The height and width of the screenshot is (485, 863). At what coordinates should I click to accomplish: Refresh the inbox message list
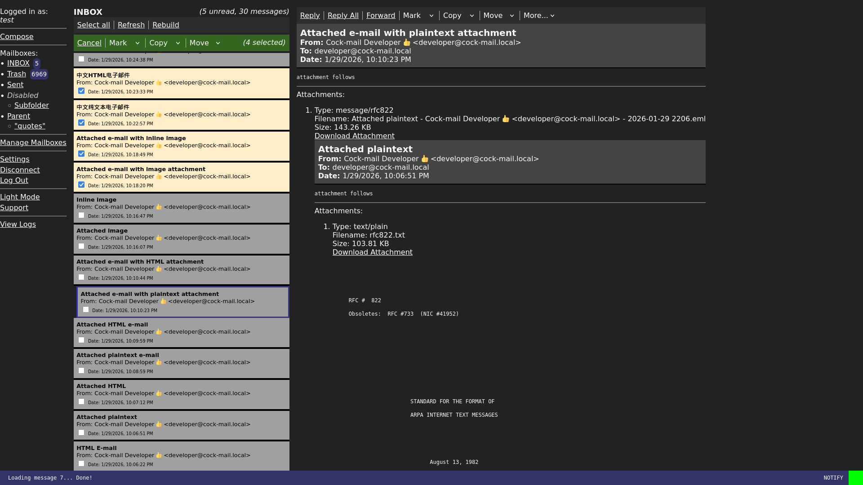pos(131,25)
